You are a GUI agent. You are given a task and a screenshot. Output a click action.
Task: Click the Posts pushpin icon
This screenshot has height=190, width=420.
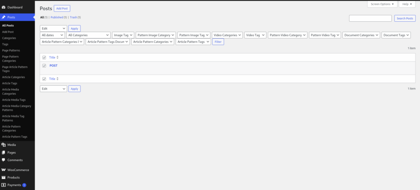point(3,17)
